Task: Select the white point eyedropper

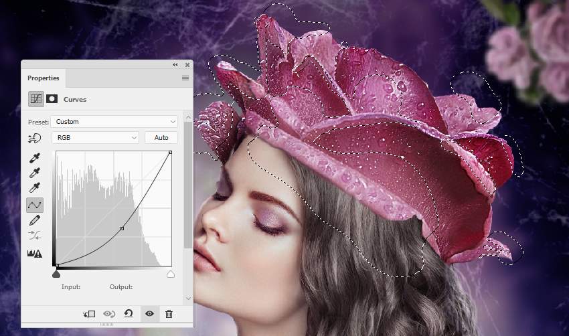Action: [34, 188]
